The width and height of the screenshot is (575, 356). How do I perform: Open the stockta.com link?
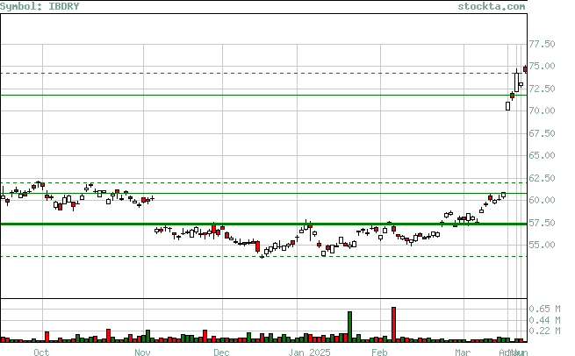(491, 6)
